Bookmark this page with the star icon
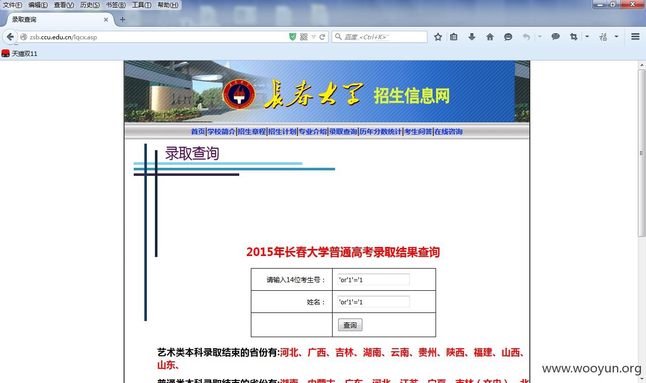 (x=438, y=37)
